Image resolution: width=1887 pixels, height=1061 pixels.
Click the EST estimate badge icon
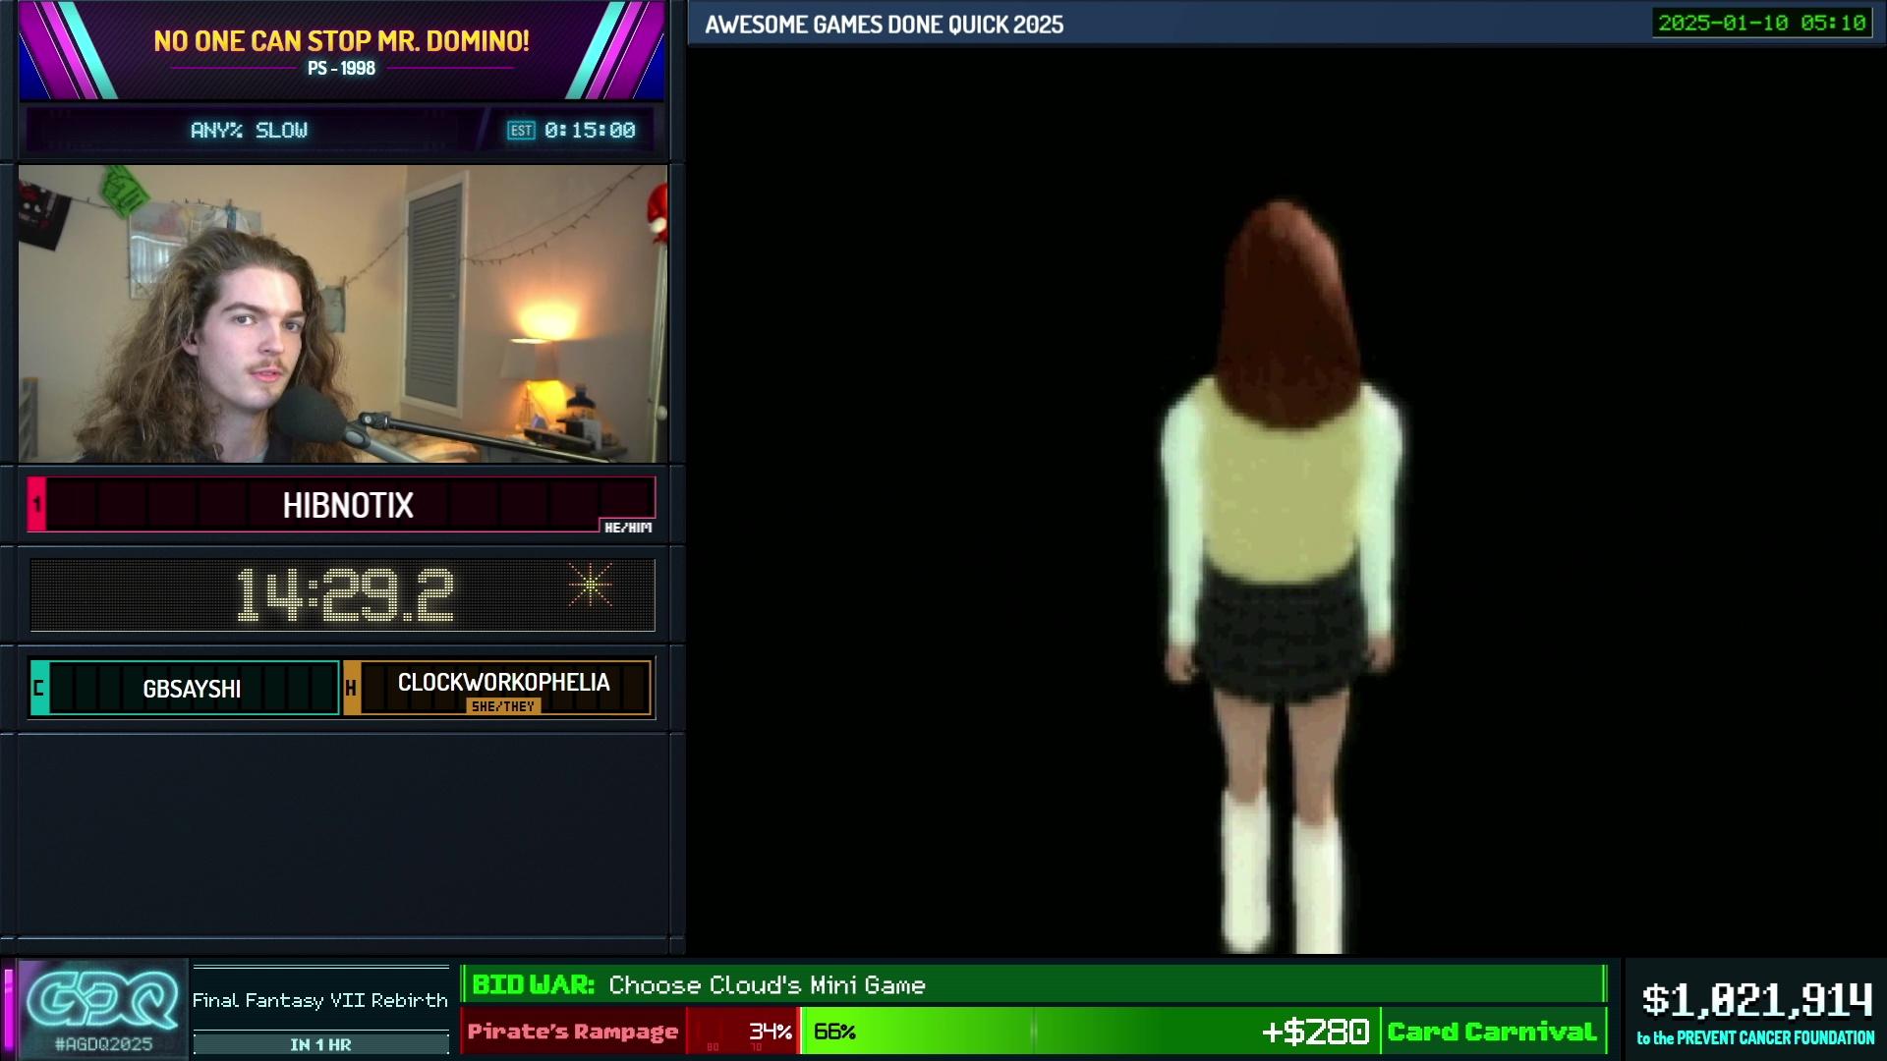(x=521, y=131)
